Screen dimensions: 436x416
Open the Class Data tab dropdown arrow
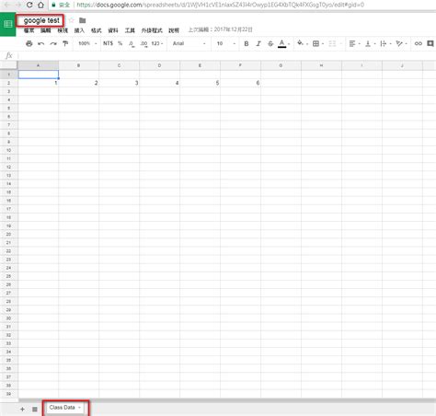click(x=79, y=408)
